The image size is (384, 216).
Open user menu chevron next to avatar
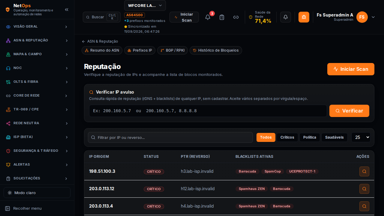click(373, 17)
